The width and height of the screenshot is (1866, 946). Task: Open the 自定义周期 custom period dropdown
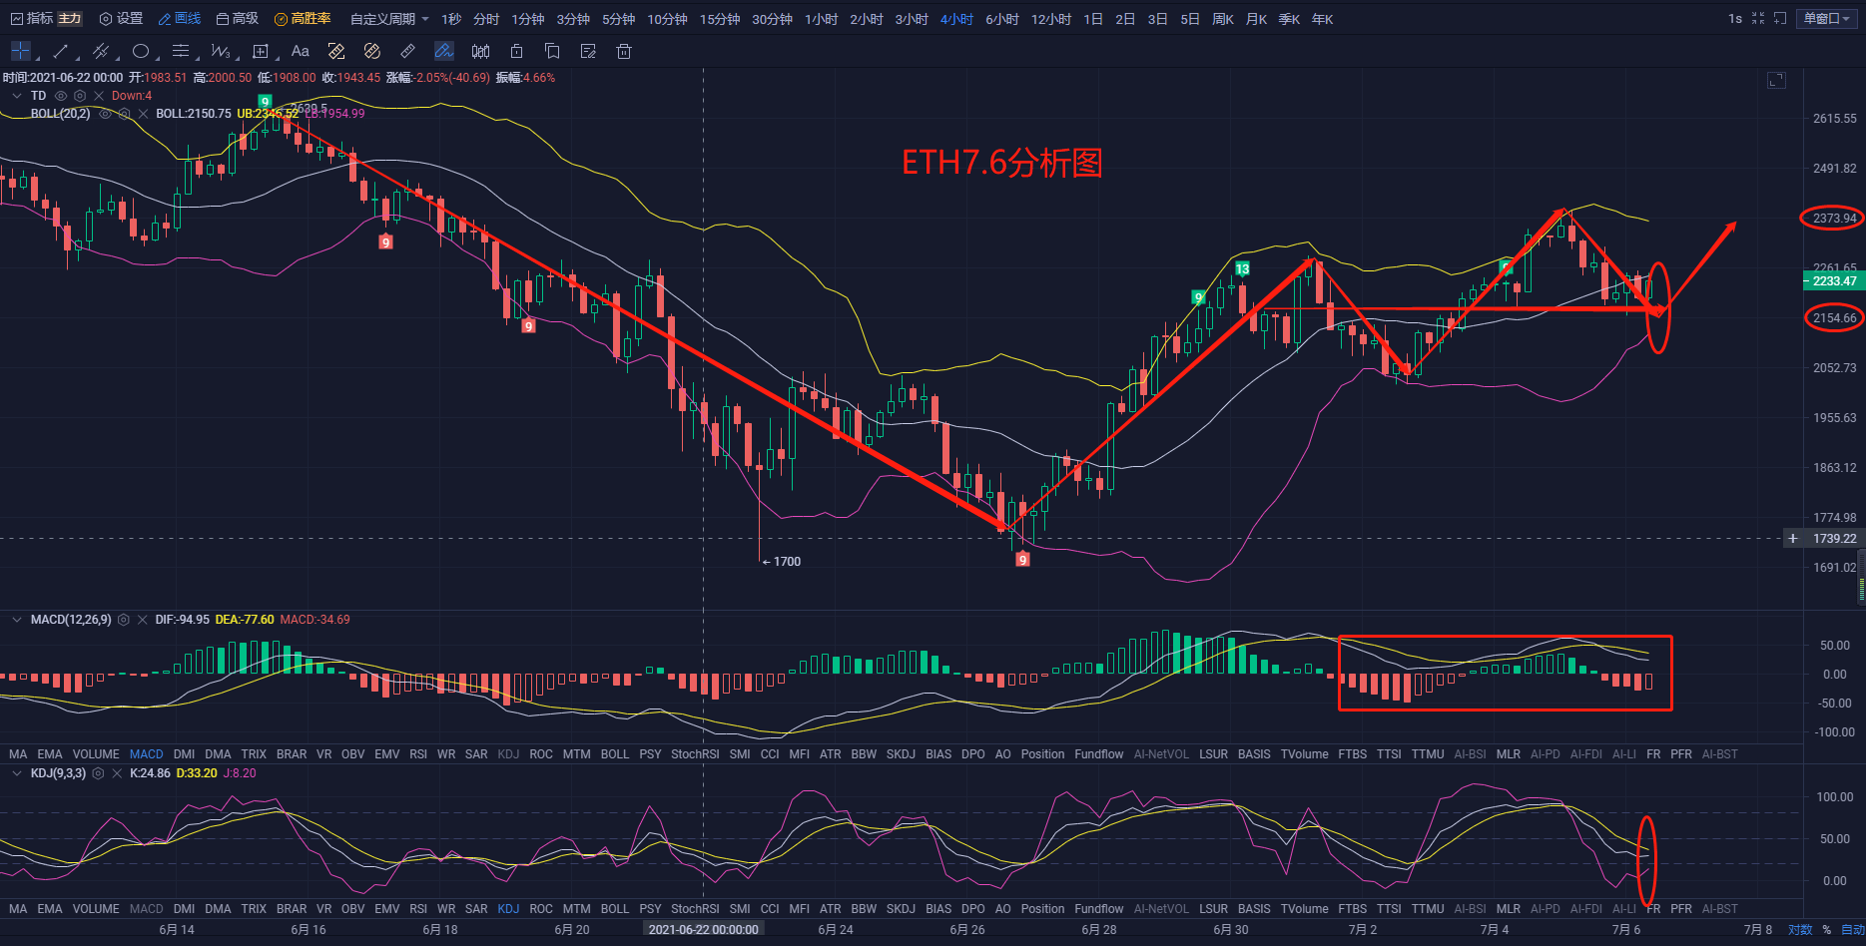pyautogui.click(x=389, y=19)
